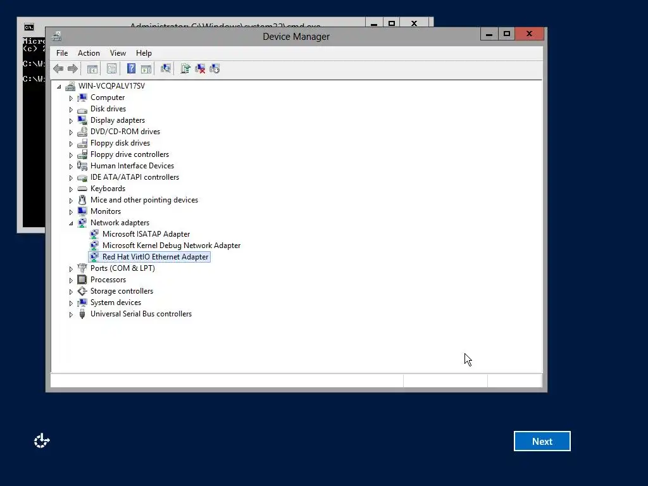Screen dimensions: 648x486
Task: Click the Microsoft ISATAP Adapter icon
Action: point(94,234)
